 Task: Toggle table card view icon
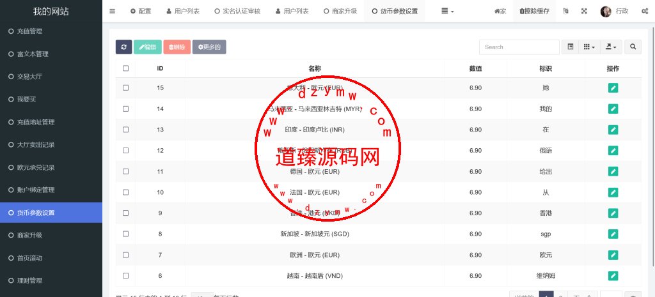click(x=570, y=47)
